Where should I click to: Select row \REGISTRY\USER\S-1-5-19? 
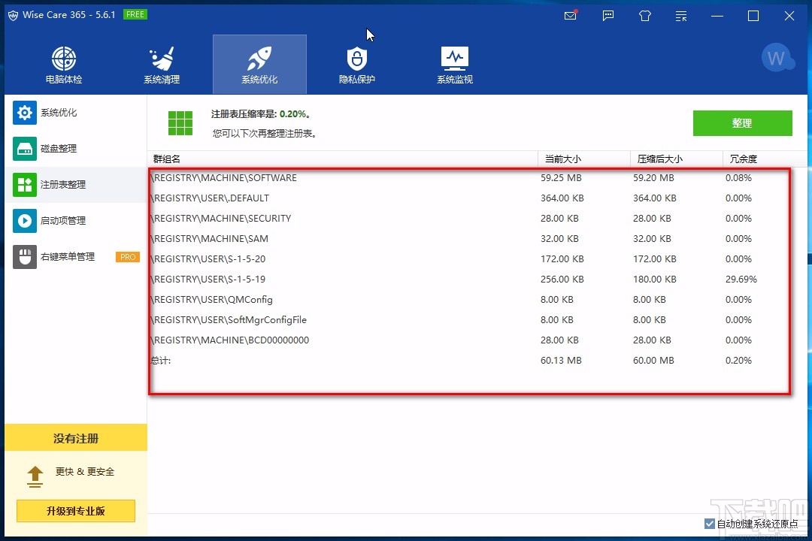pyautogui.click(x=470, y=279)
